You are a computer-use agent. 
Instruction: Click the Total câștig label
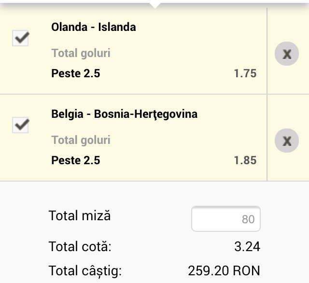click(85, 270)
